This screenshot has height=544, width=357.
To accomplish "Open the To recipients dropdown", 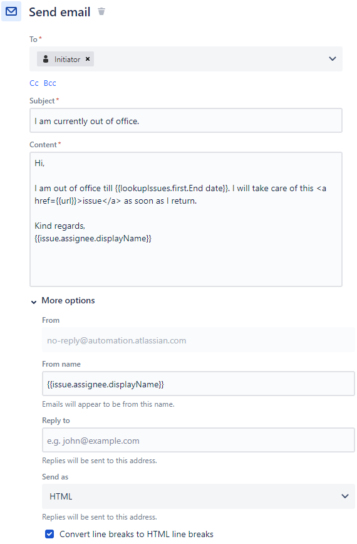I will [333, 59].
